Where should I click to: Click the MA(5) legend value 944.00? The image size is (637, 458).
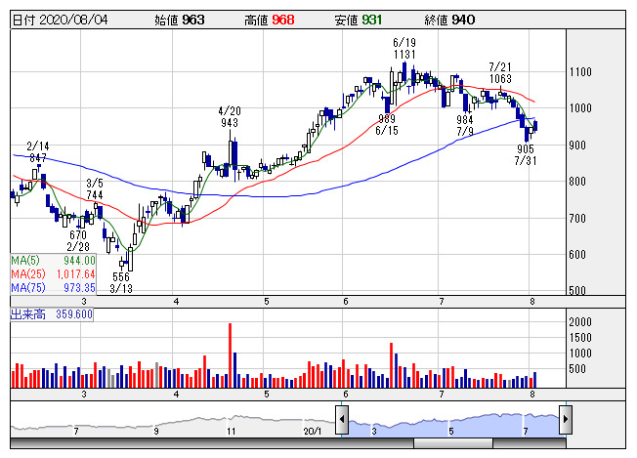(x=79, y=261)
